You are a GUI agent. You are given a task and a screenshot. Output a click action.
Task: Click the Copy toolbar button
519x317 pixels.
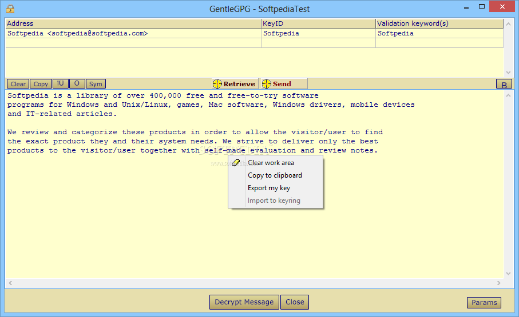coord(41,84)
